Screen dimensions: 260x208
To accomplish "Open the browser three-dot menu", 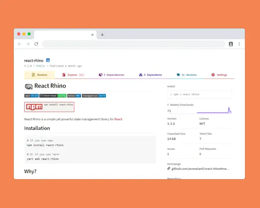I will [x=239, y=44].
